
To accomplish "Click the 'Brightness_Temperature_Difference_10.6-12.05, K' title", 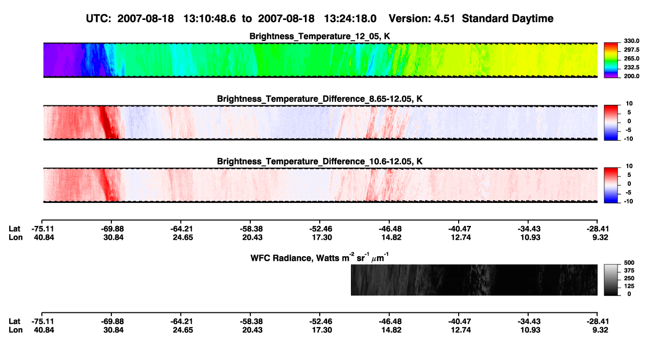I will point(320,161).
